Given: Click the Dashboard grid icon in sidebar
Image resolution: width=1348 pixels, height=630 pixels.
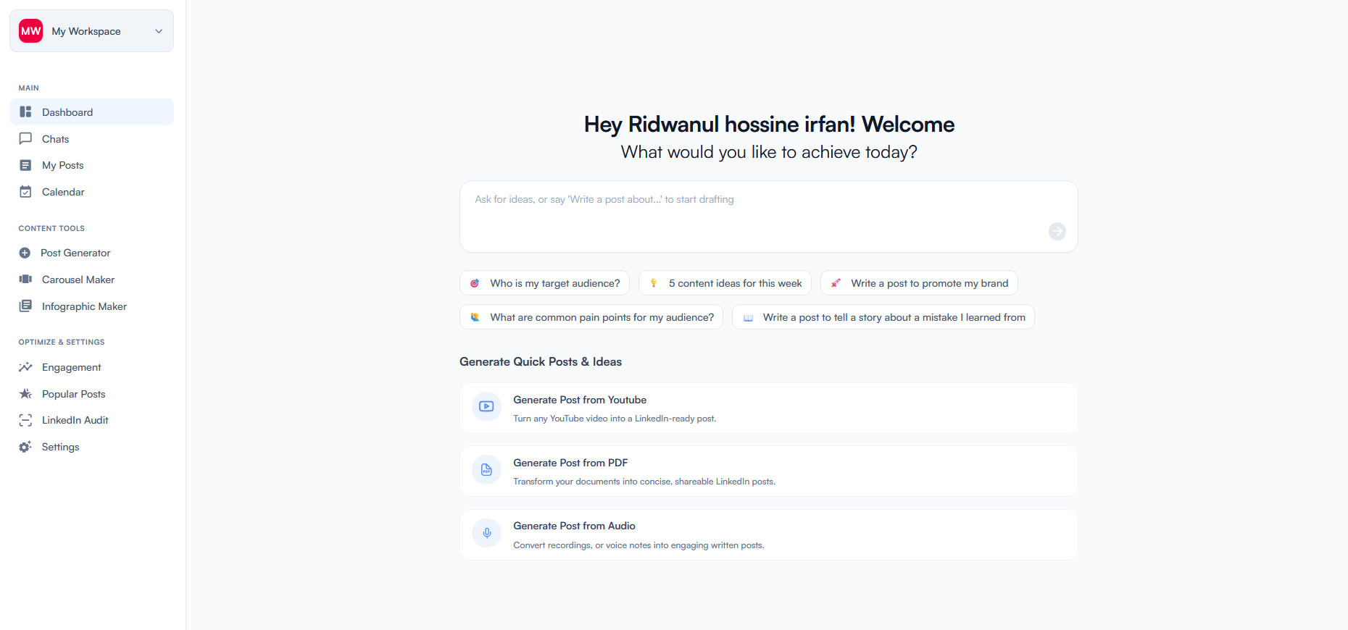Looking at the screenshot, I should tap(25, 112).
